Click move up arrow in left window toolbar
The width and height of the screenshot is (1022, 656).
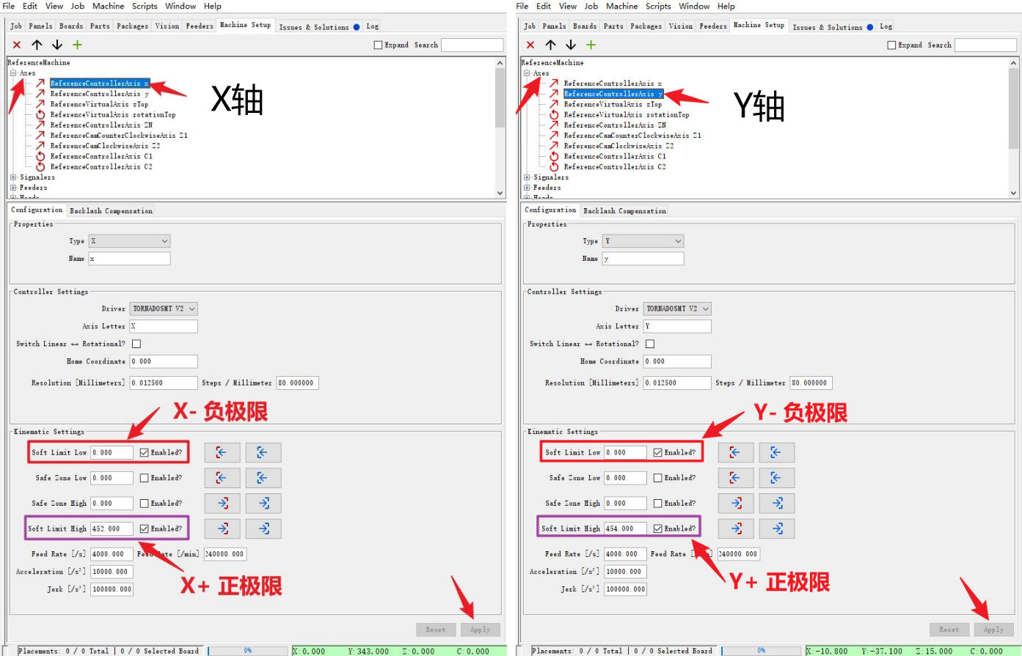[37, 45]
